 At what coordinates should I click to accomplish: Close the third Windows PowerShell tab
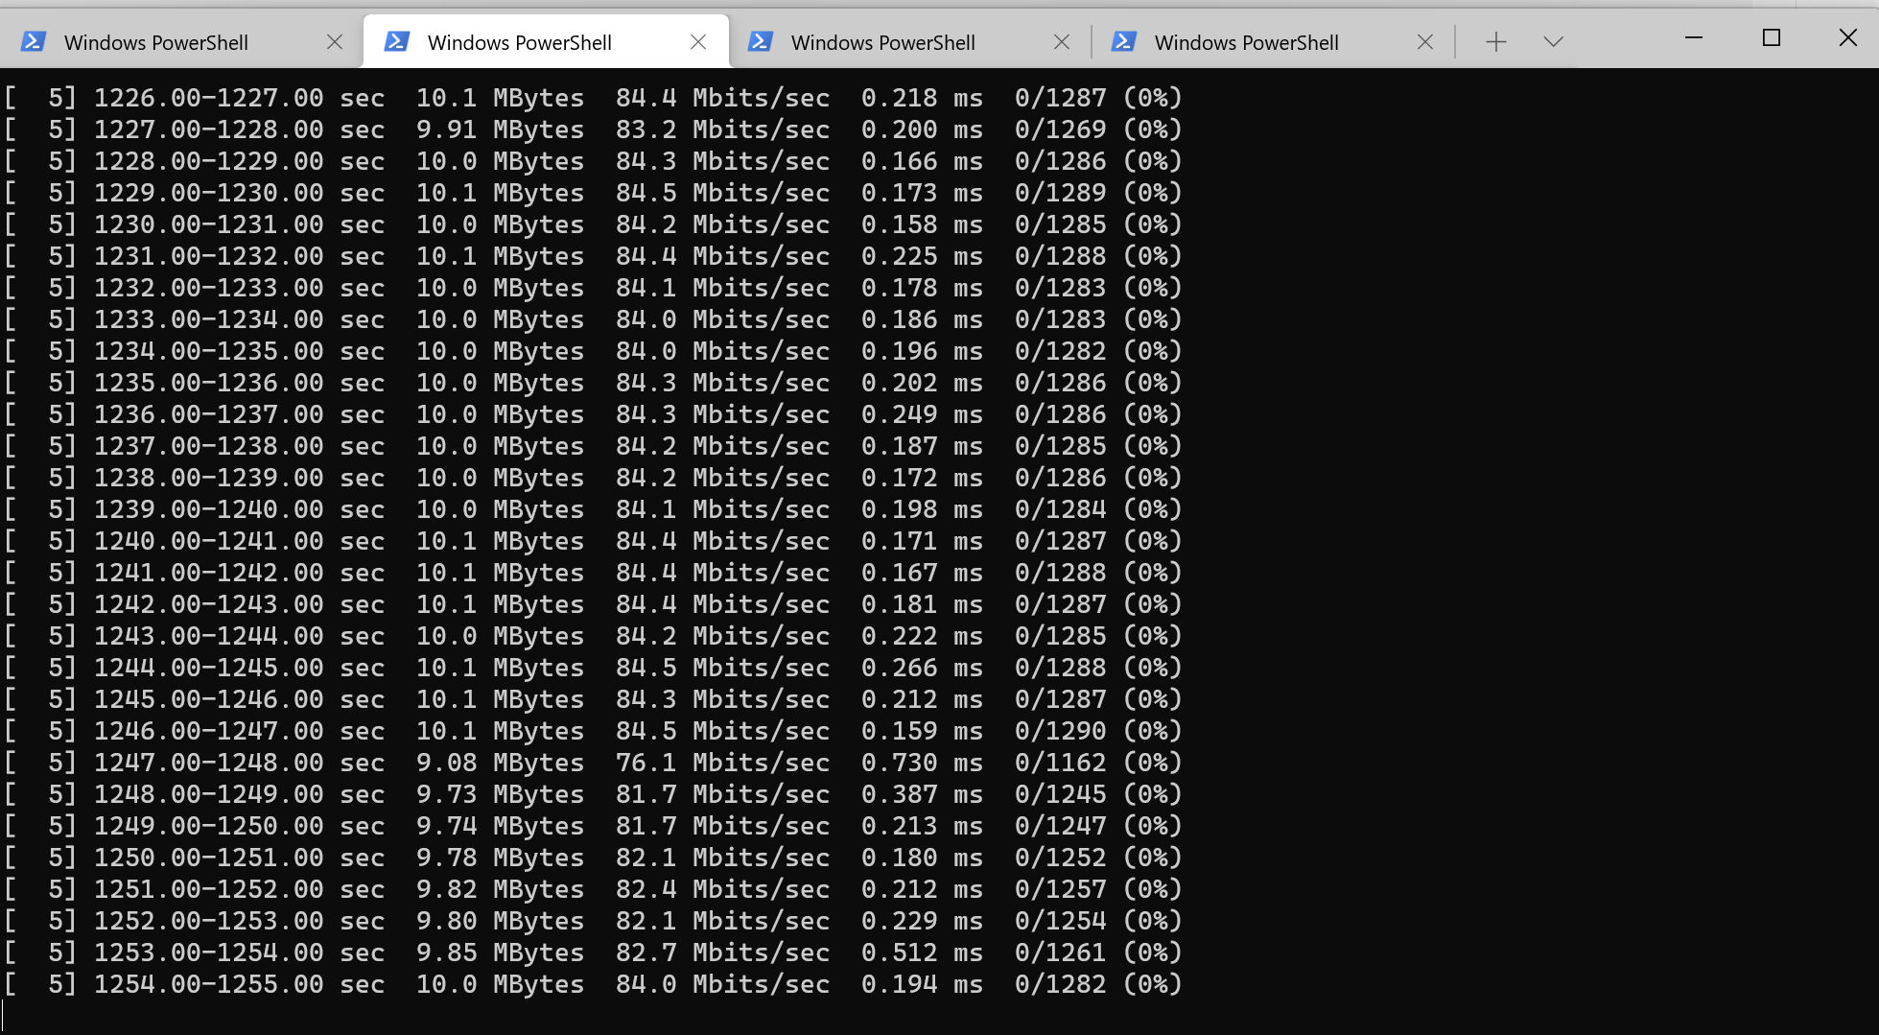1062,41
